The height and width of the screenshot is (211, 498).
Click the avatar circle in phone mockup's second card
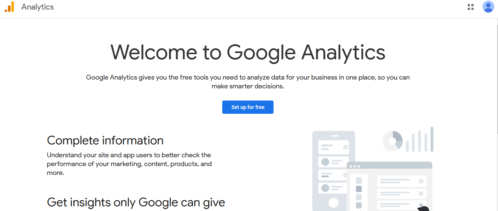click(325, 162)
